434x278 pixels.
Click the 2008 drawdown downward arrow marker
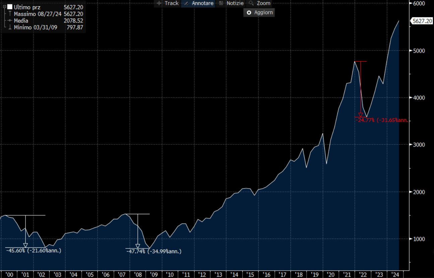click(x=137, y=246)
